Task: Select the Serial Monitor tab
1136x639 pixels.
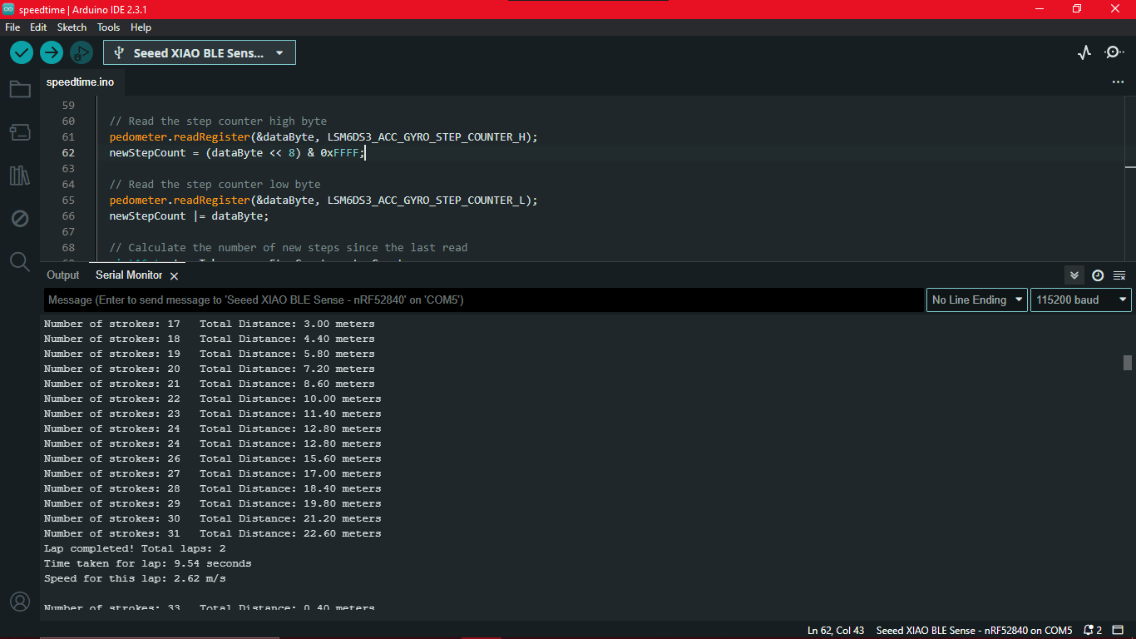Action: (x=129, y=275)
